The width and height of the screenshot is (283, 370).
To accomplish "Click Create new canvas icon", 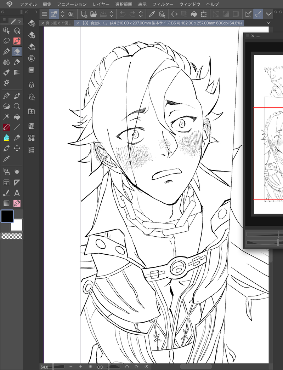I will [84, 14].
